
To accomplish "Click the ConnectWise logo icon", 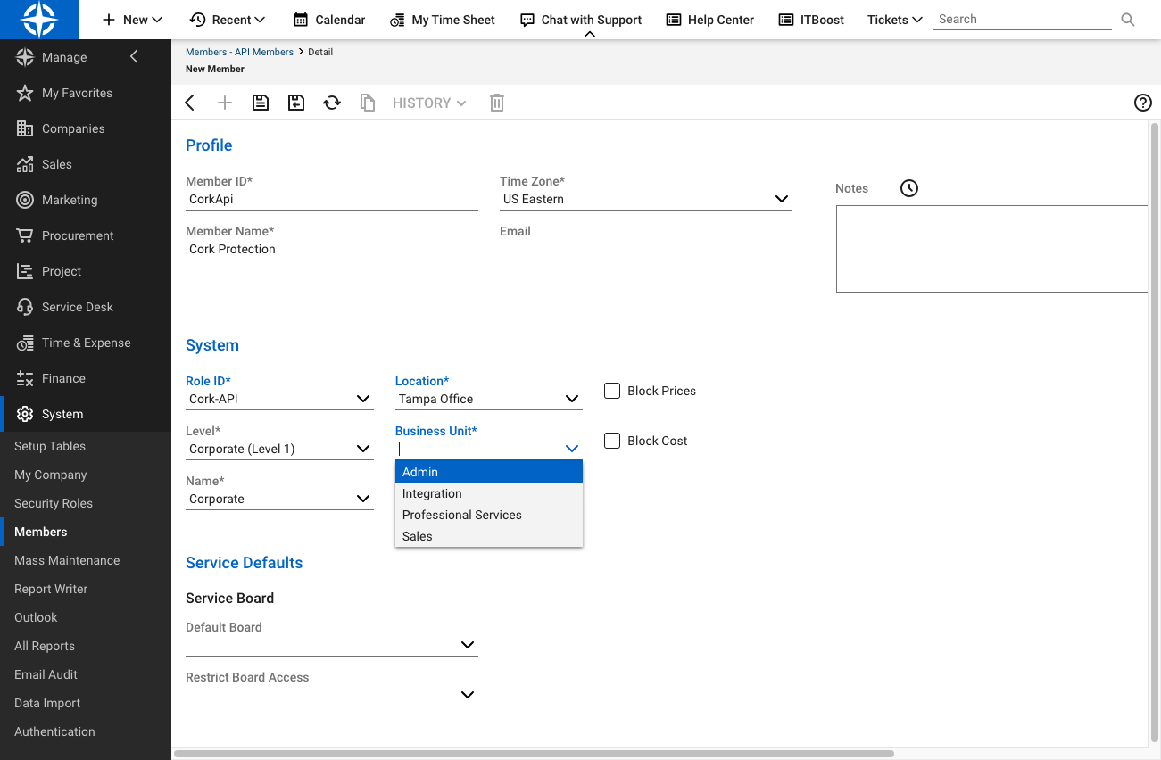I will click(39, 19).
